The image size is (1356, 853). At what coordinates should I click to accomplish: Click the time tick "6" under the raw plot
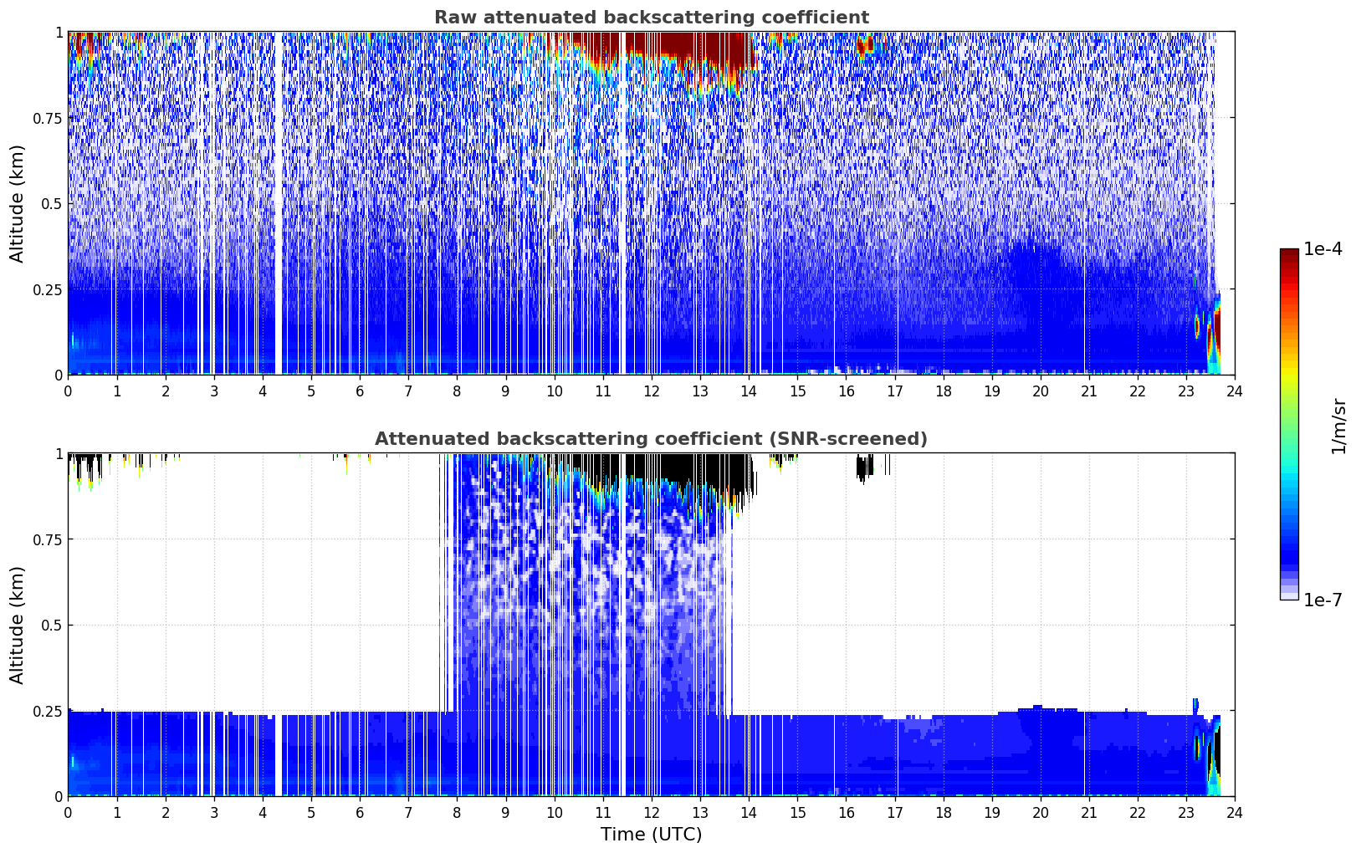tap(360, 391)
